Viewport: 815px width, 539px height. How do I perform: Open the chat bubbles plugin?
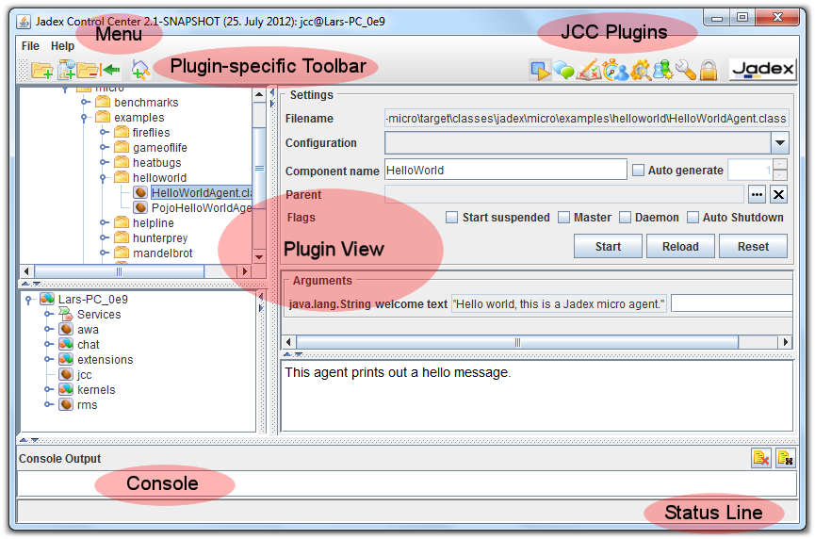pos(563,70)
